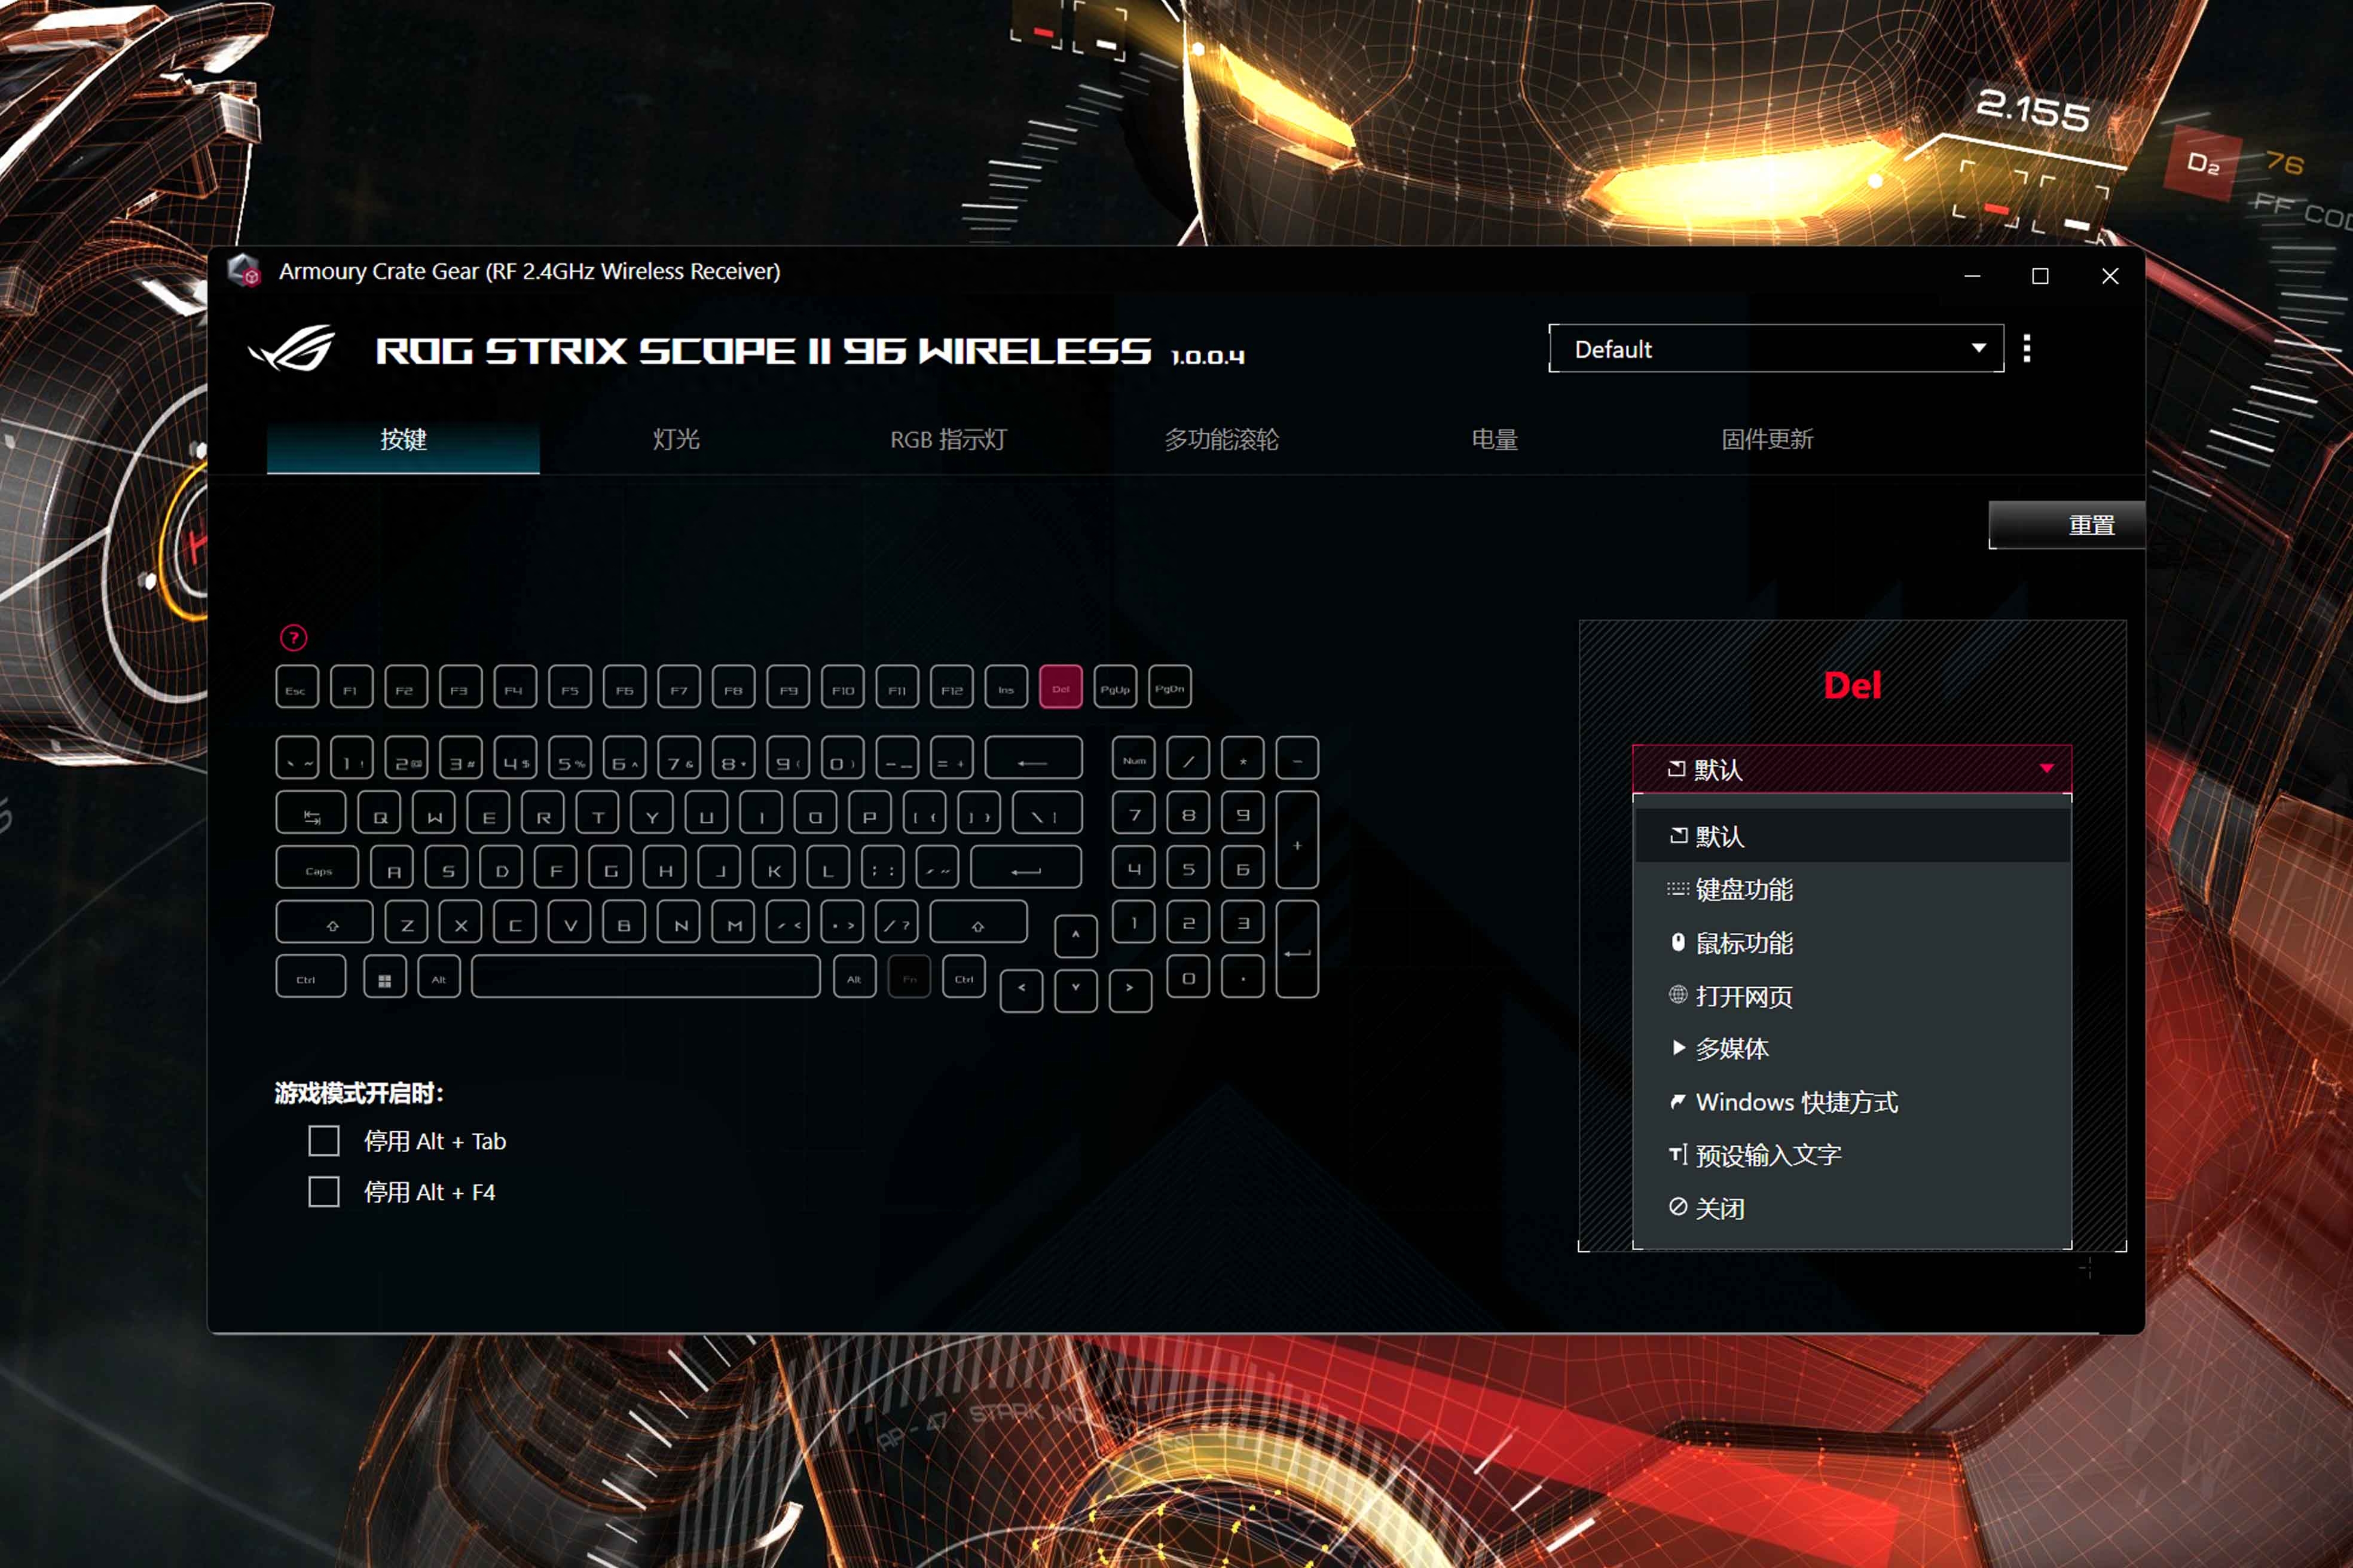2353x1568 pixels.
Task: Select the PgDn key
Action: point(1169,688)
